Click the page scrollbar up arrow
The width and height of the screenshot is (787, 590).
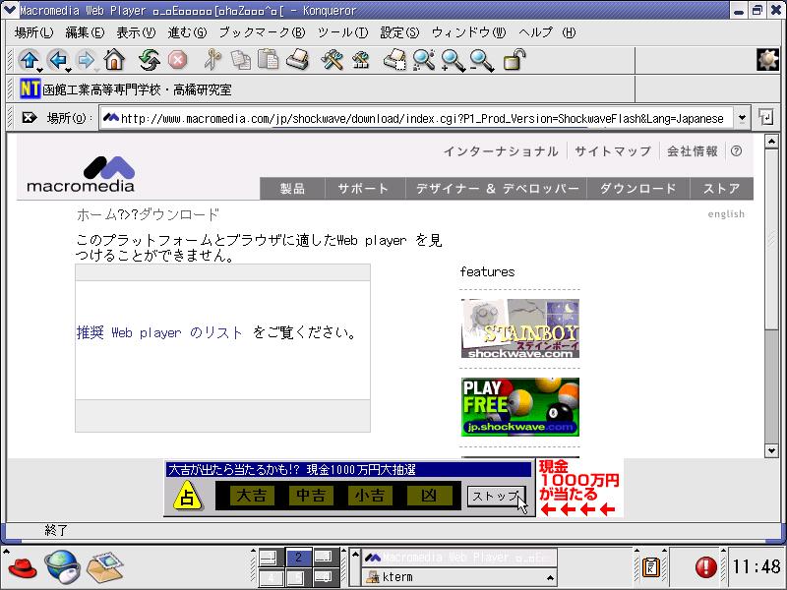tap(771, 142)
